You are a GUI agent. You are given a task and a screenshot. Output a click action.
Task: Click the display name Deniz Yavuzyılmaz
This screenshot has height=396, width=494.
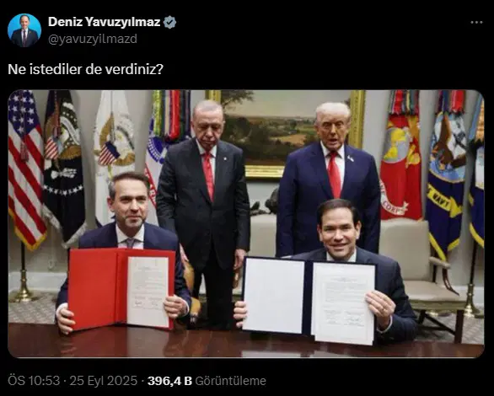(104, 22)
